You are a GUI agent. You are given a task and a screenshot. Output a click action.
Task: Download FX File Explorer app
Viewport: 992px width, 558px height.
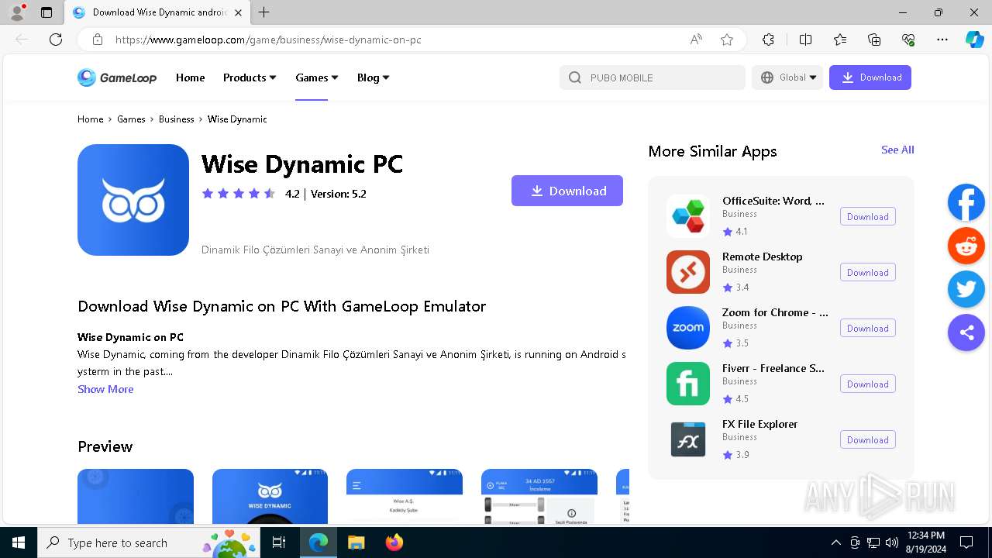[867, 440]
